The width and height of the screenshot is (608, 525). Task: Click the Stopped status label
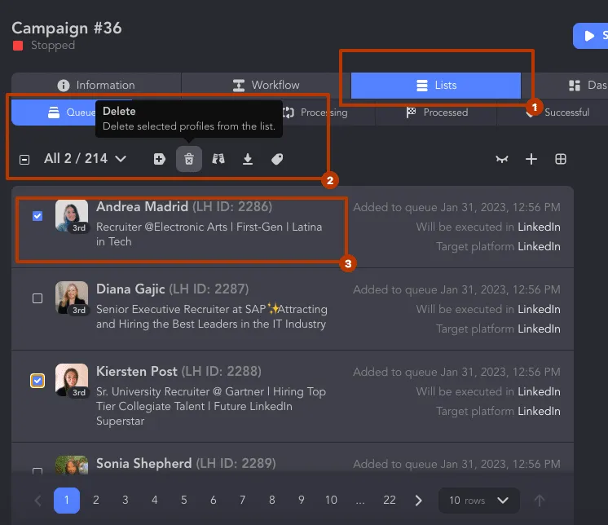[53, 46]
